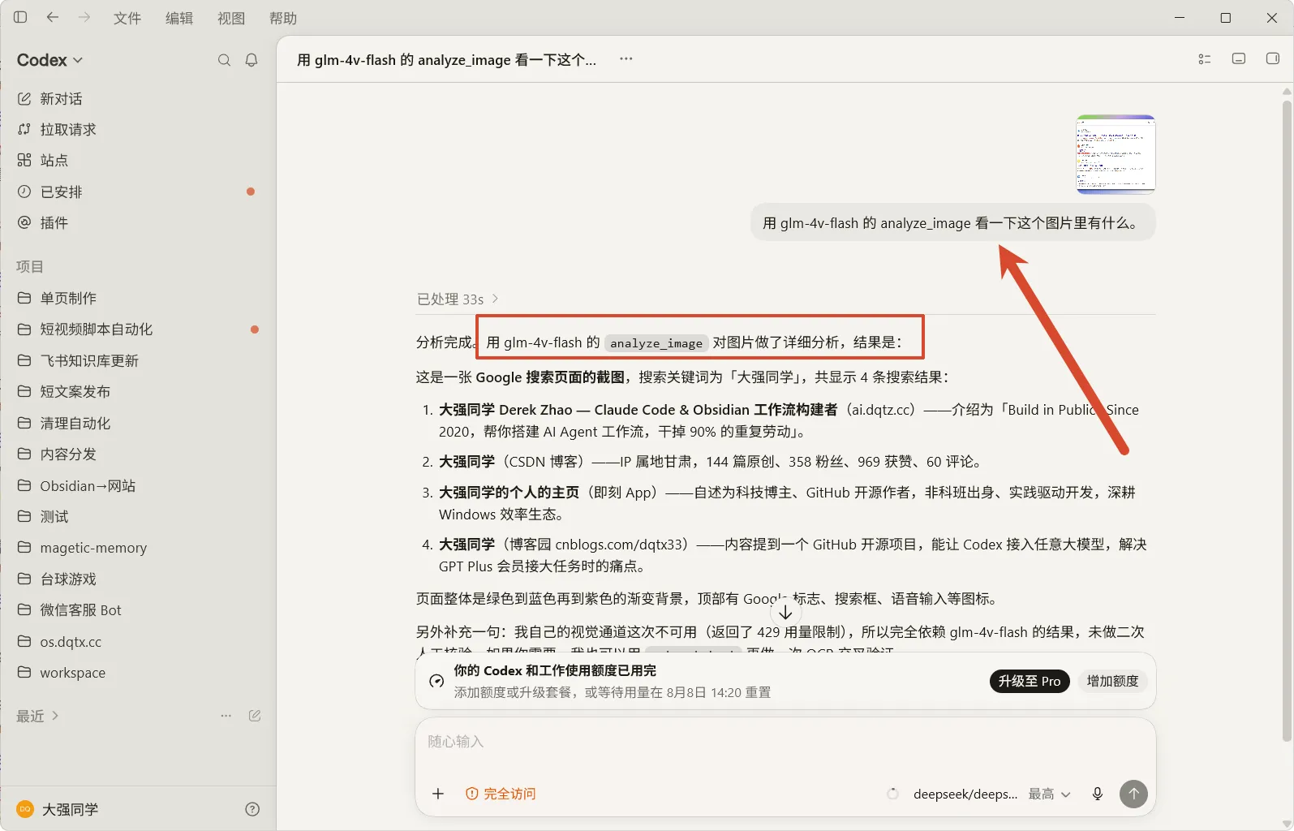The height and width of the screenshot is (831, 1294).
Task: Add attachment with the plus icon
Action: 438,794
